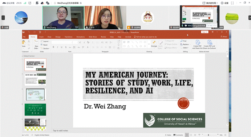Click the Sign in button
The width and height of the screenshot is (251, 137).
coord(205,32)
